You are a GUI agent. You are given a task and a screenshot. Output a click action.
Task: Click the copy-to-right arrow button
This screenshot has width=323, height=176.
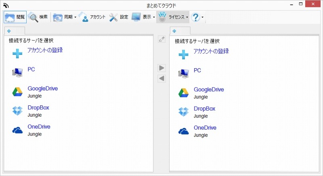point(162,68)
